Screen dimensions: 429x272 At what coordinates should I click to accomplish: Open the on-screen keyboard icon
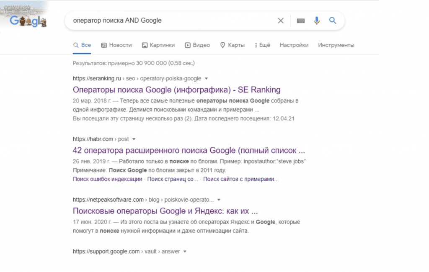(300, 21)
